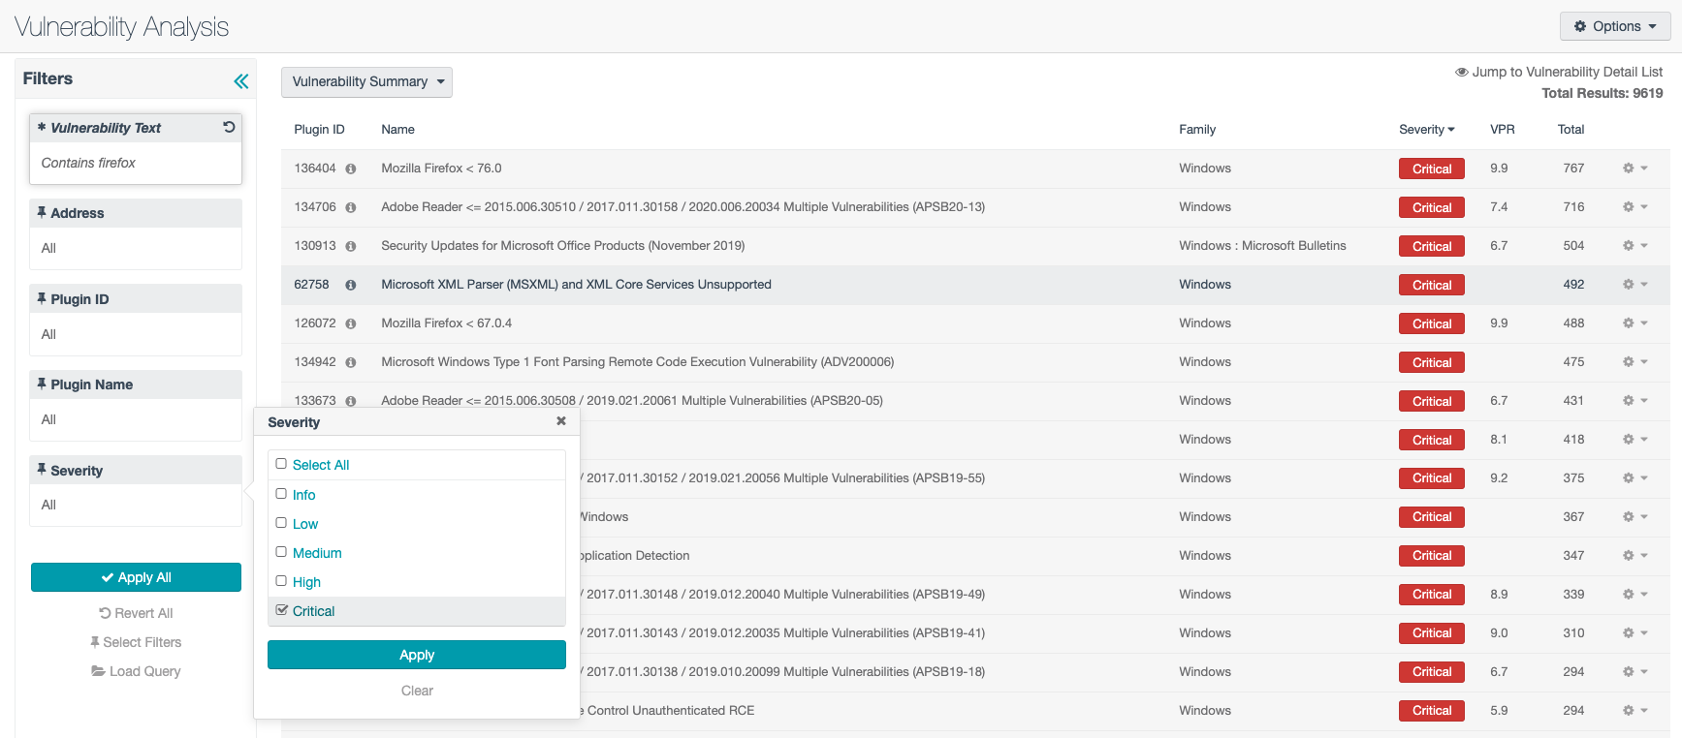Click info icon beside plugin 62758
1682x738 pixels.
[351, 285]
